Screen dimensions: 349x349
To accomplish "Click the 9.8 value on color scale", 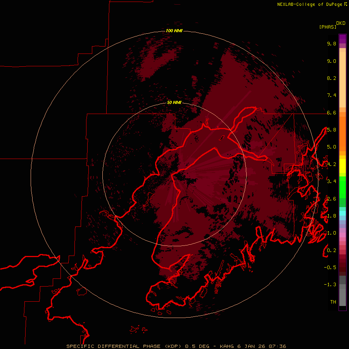I will pos(332,43).
